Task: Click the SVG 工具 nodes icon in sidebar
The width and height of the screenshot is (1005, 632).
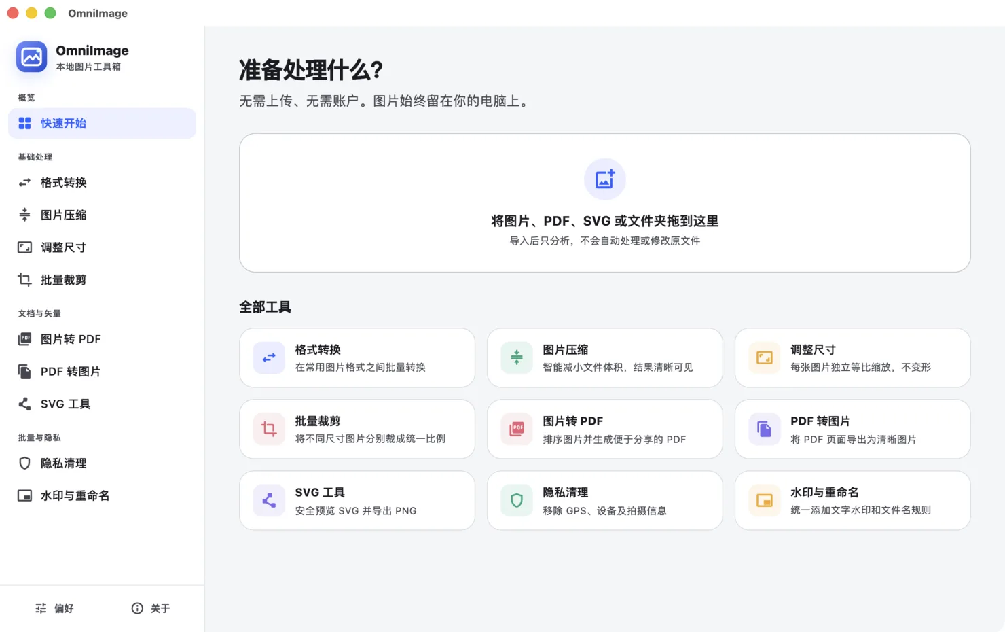Action: pos(24,404)
